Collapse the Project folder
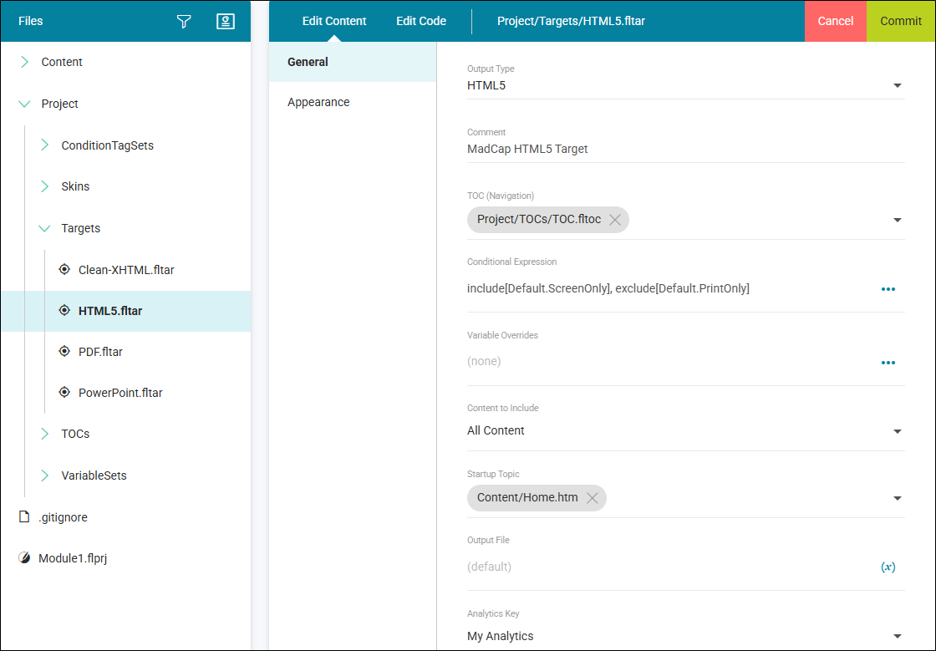This screenshot has height=651, width=936. coord(24,104)
